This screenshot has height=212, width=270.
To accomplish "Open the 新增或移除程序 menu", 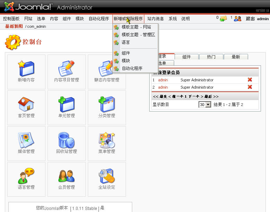I will (128, 19).
